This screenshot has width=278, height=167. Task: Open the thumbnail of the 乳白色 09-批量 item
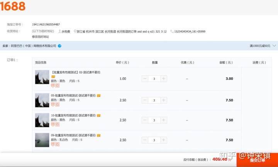[x=42, y=140]
